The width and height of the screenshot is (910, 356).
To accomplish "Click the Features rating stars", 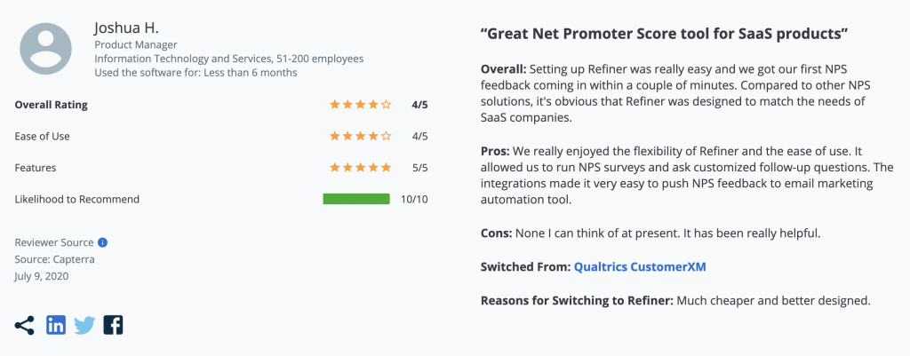I will tap(361, 168).
